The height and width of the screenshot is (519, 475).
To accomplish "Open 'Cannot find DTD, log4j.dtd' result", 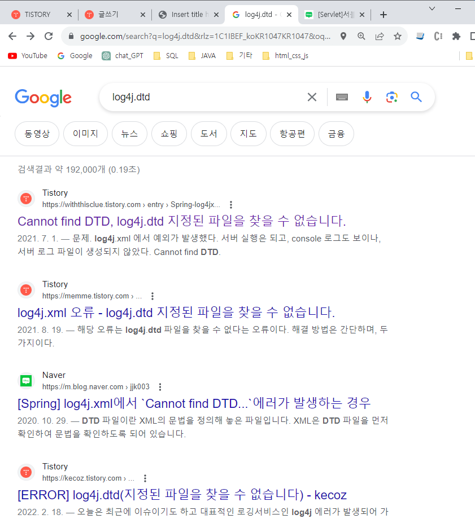I will (182, 221).
